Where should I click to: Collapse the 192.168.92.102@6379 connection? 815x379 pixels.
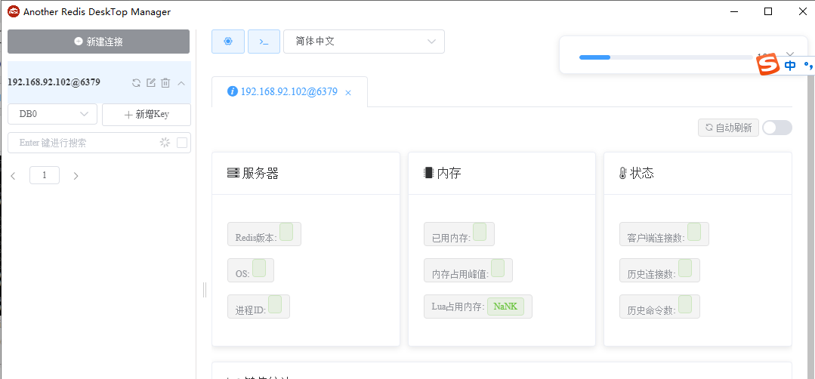pos(181,82)
